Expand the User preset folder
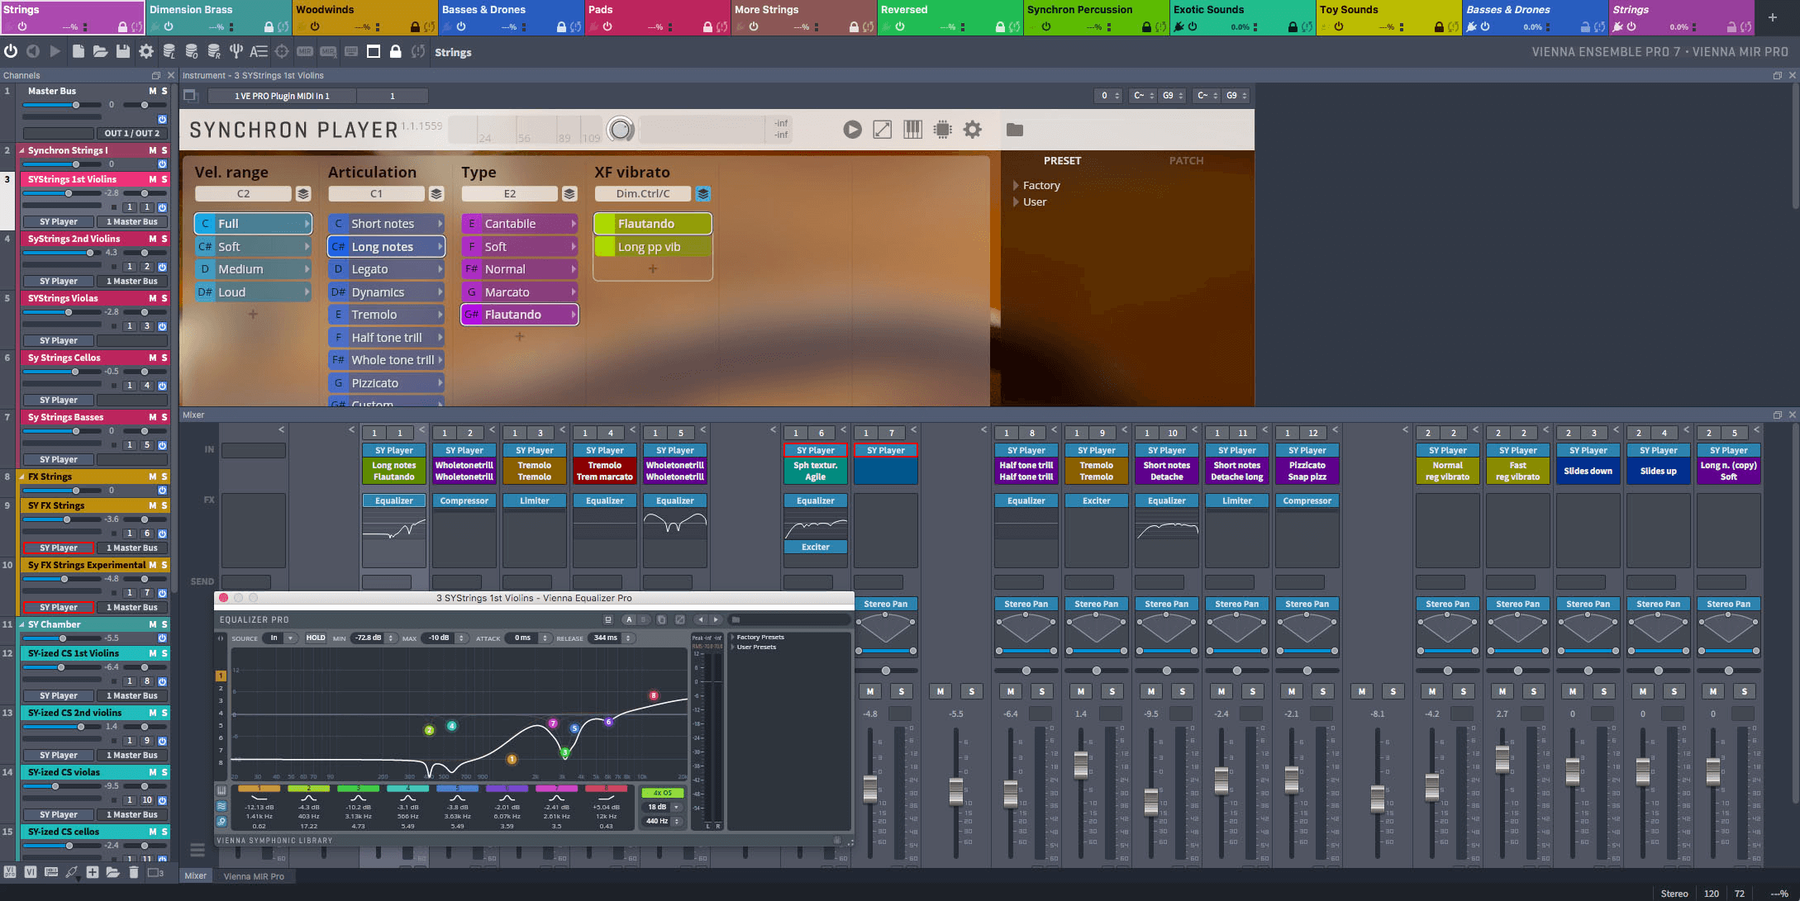This screenshot has width=1800, height=901. coord(1016,202)
